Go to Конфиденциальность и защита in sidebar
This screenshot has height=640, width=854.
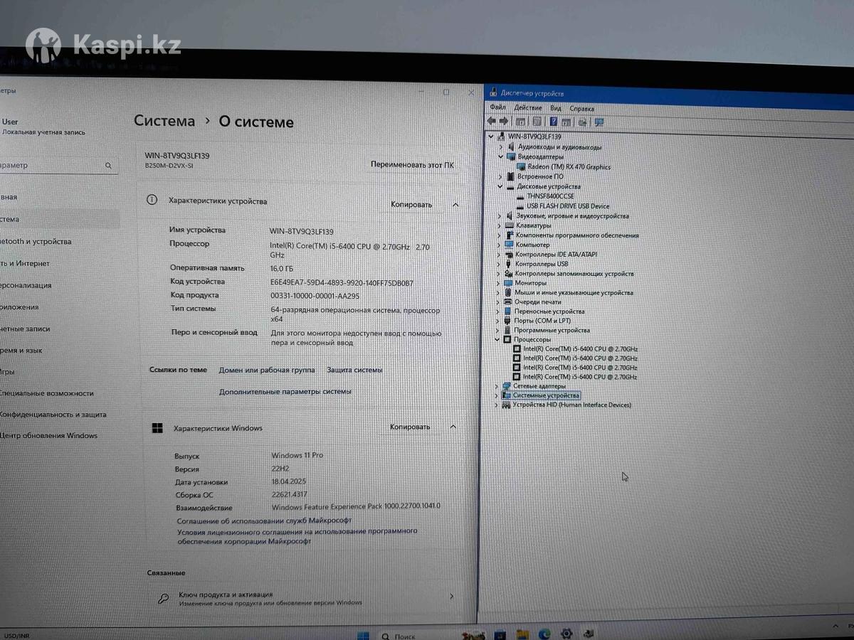(53, 415)
